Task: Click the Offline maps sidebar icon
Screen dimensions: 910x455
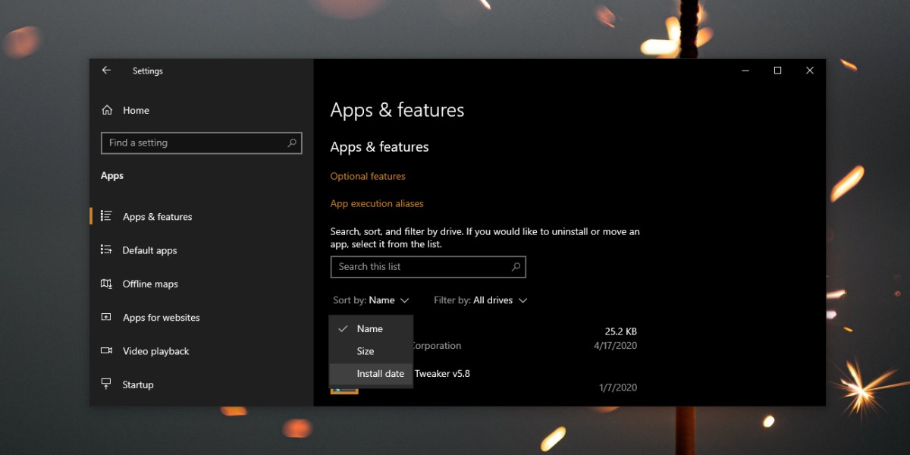Action: coord(107,284)
